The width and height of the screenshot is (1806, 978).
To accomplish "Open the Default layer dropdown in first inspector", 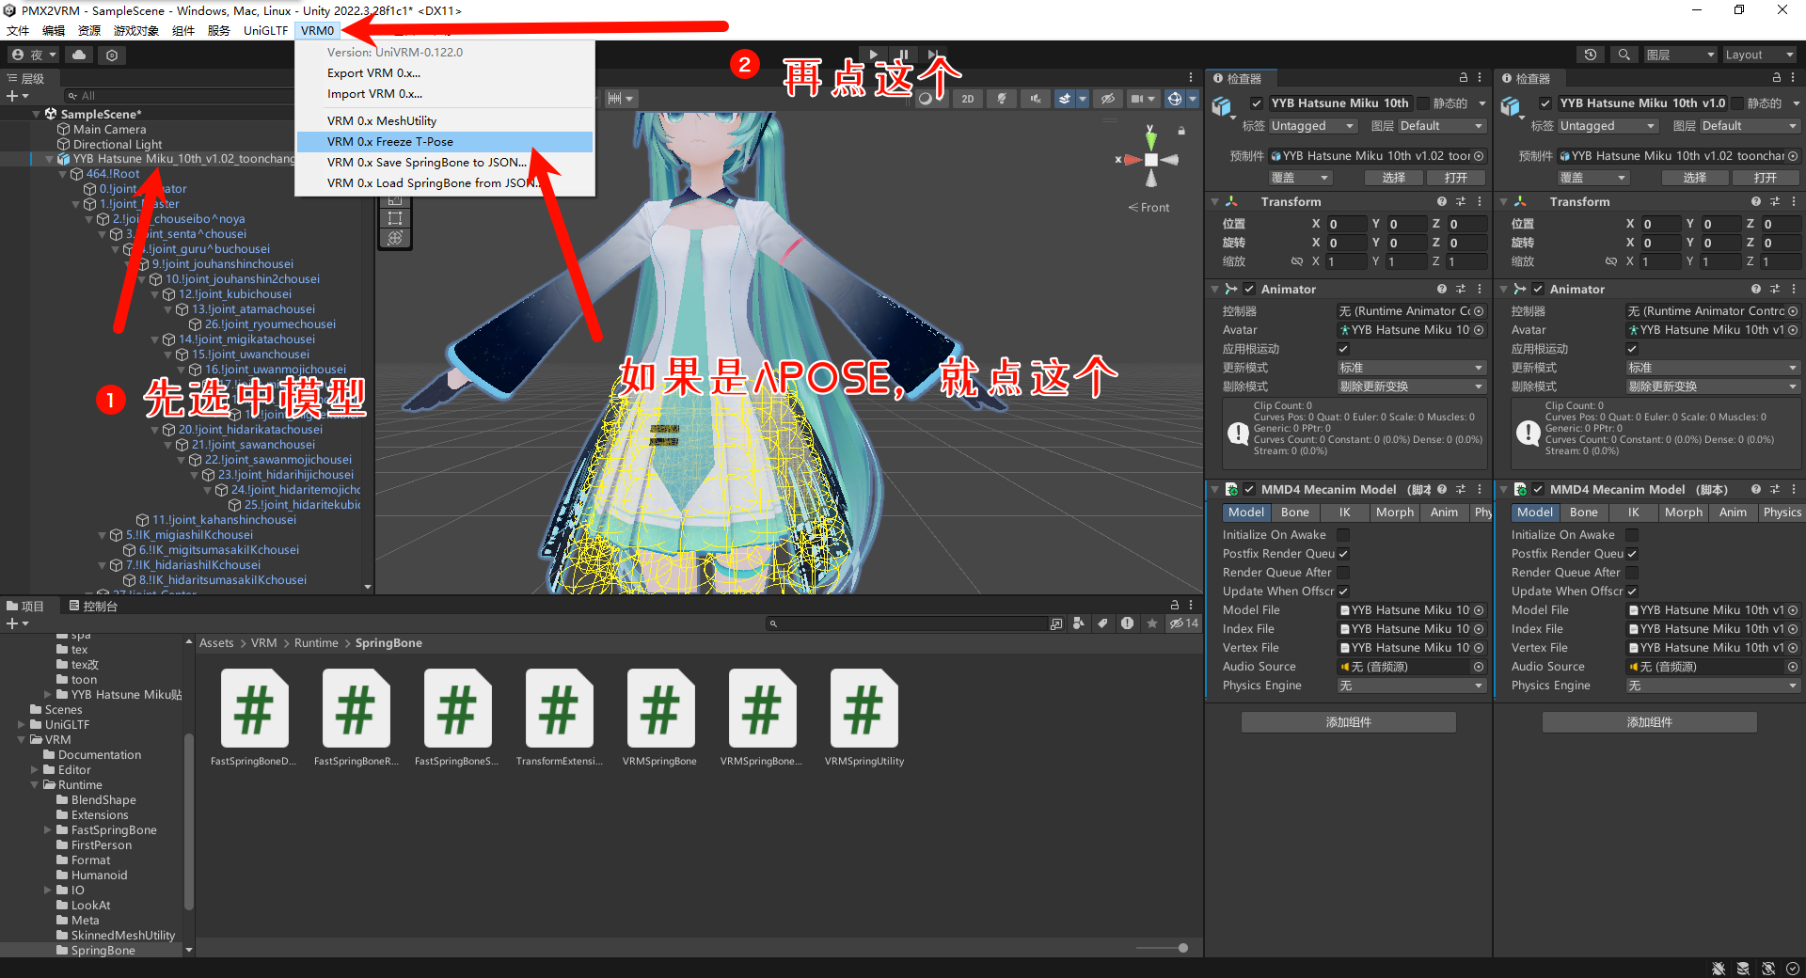I will [1442, 126].
